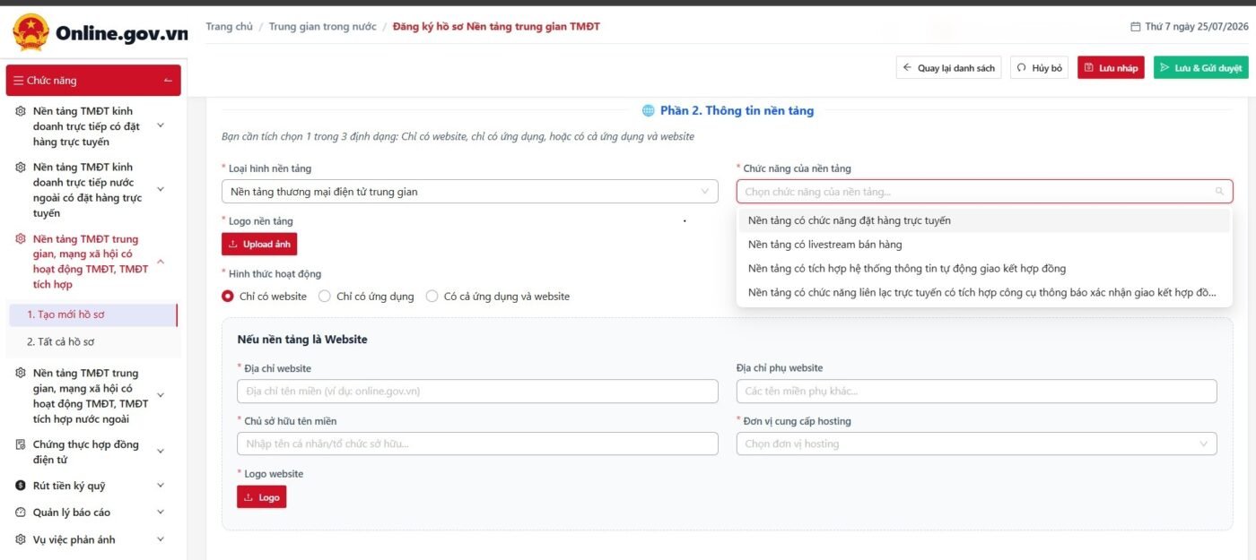1256x560 pixels.
Task: Select the Chỉ có ứng dụng radio option
Action: [x=325, y=297]
